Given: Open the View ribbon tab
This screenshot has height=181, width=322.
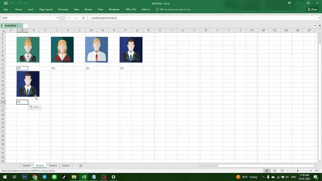Looking at the screenshot, I should tap(101, 10).
